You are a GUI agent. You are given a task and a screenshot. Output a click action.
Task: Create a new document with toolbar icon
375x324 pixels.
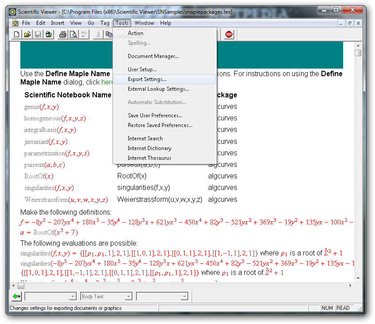click(16, 35)
